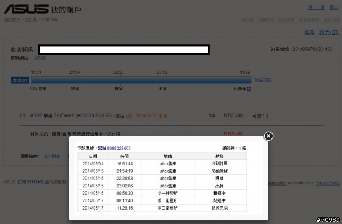342x224 pixels.
Task: Click the returnable quantity link 1
Action: tap(267, 116)
